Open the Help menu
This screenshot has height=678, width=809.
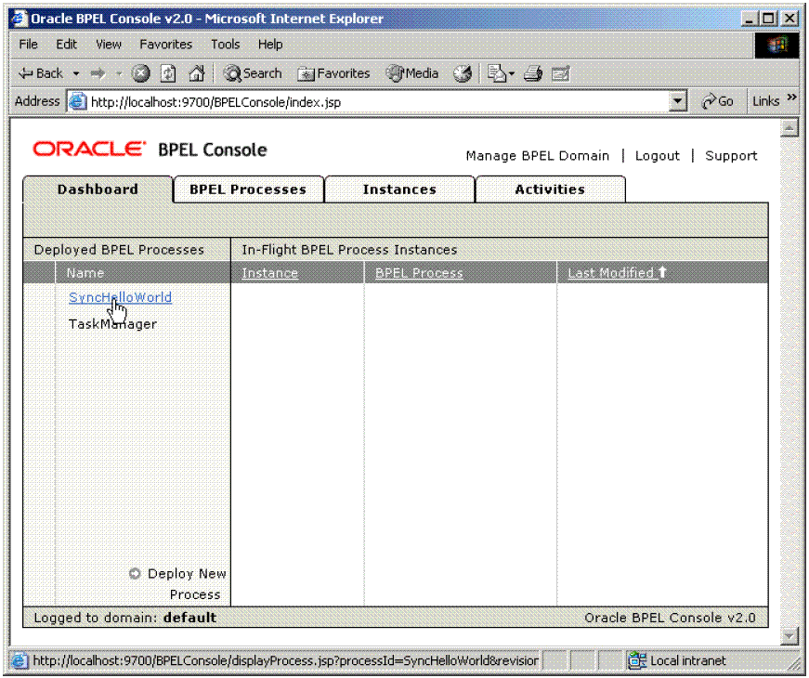click(270, 45)
